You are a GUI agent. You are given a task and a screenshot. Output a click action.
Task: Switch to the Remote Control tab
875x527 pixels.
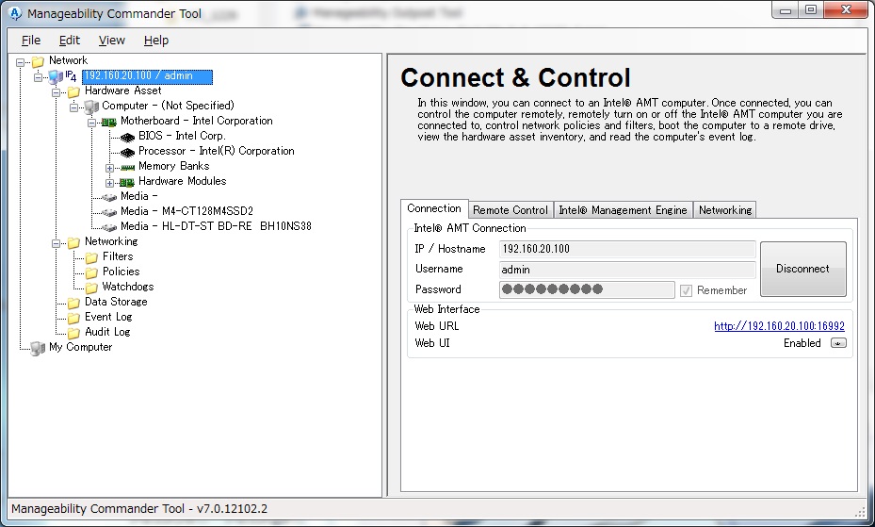(510, 210)
